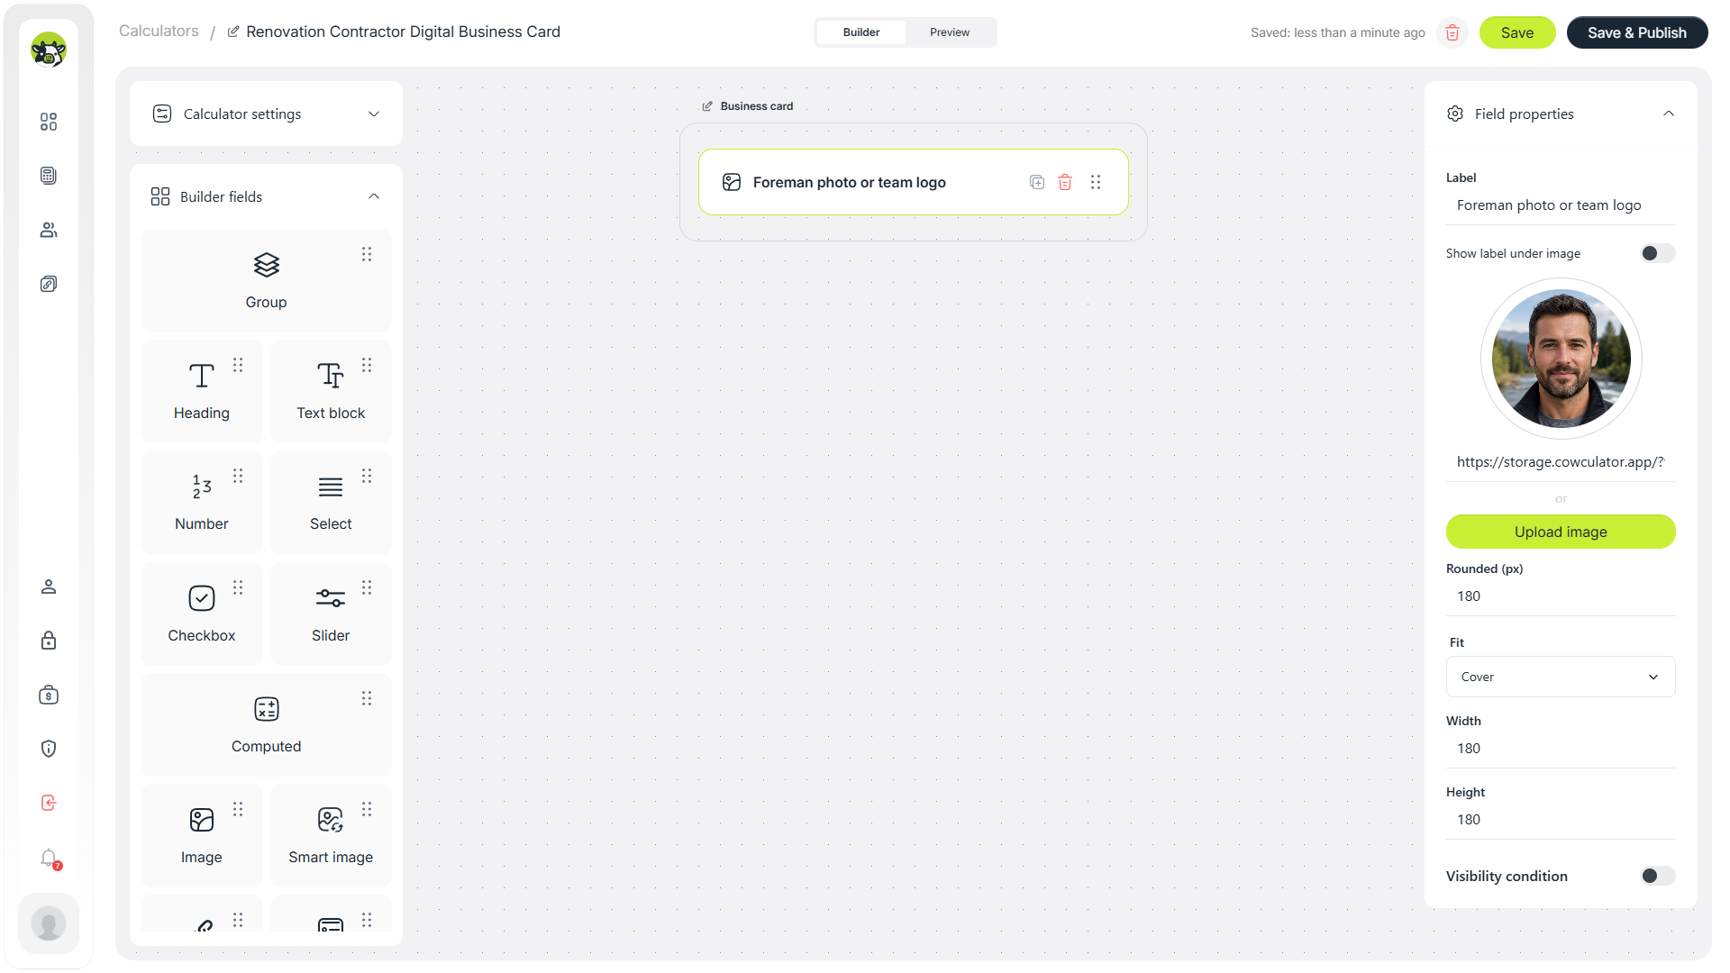Click the foreman photo preview thumbnail
The width and height of the screenshot is (1730, 973).
click(1561, 359)
